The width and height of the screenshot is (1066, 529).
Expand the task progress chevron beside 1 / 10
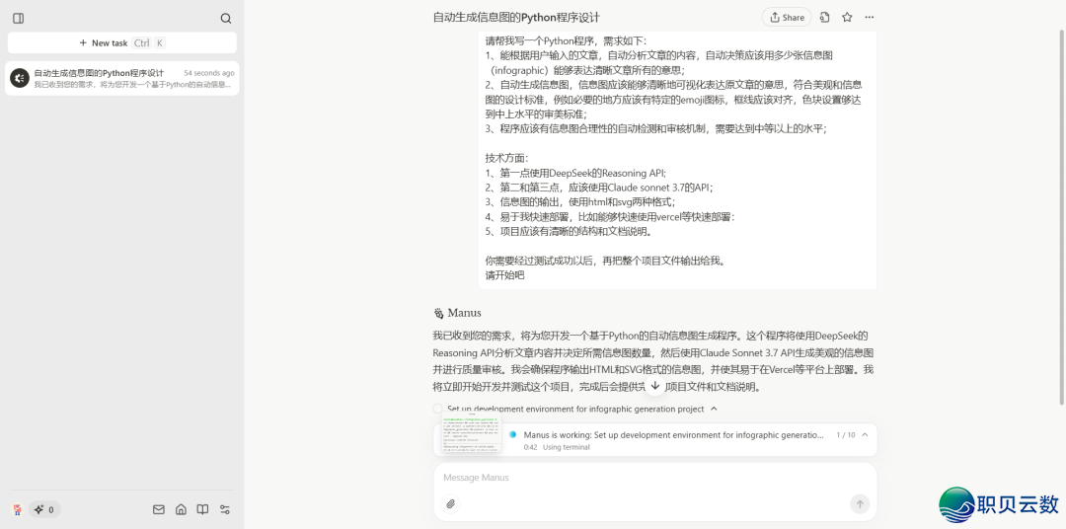pyautogui.click(x=865, y=434)
